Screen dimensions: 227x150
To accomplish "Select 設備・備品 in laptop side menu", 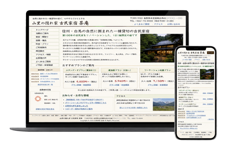I will (x=45, y=40).
